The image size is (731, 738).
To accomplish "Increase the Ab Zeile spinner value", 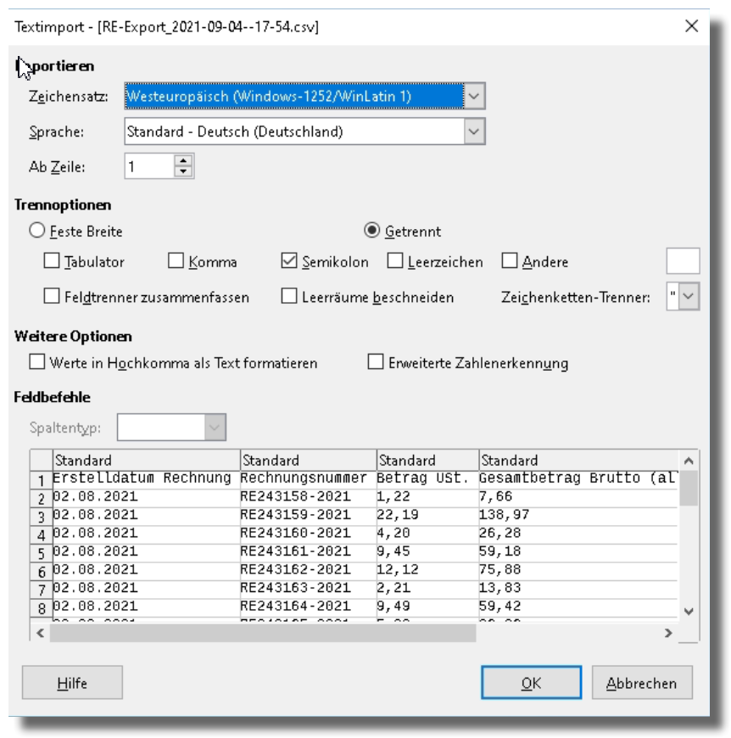I will (183, 160).
